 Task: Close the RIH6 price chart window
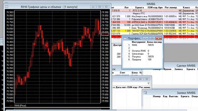pyautogui.click(x=106, y=7)
